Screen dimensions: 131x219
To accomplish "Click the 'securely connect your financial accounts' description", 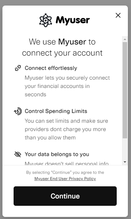I will [x=67, y=86].
